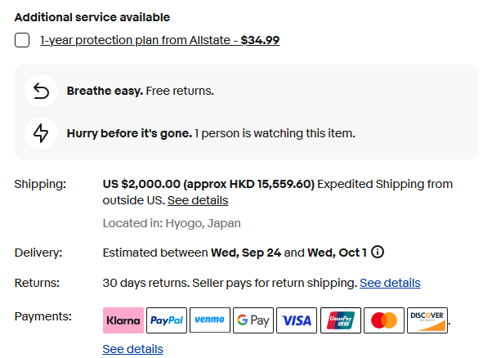483x358 pixels.
Task: Click the Mastercard logo
Action: click(384, 320)
